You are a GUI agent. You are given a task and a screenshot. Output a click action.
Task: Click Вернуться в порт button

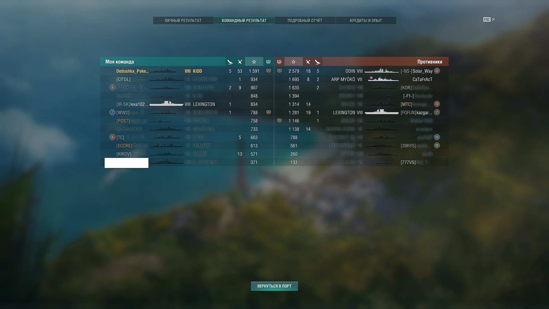274,286
